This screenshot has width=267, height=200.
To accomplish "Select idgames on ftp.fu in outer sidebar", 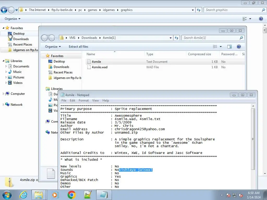I will pyautogui.click(x=23, y=50).
